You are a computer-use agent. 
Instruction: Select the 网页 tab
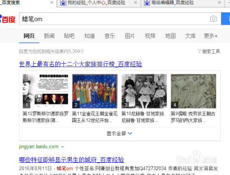click(29, 36)
